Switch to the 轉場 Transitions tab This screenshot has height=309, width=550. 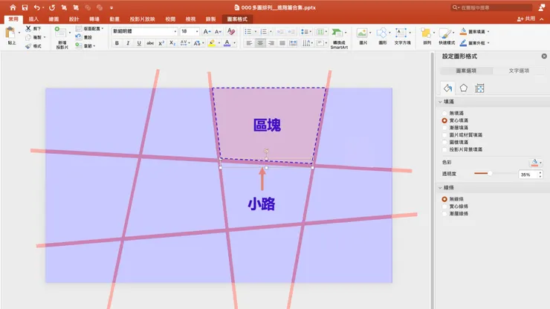pyautogui.click(x=94, y=19)
